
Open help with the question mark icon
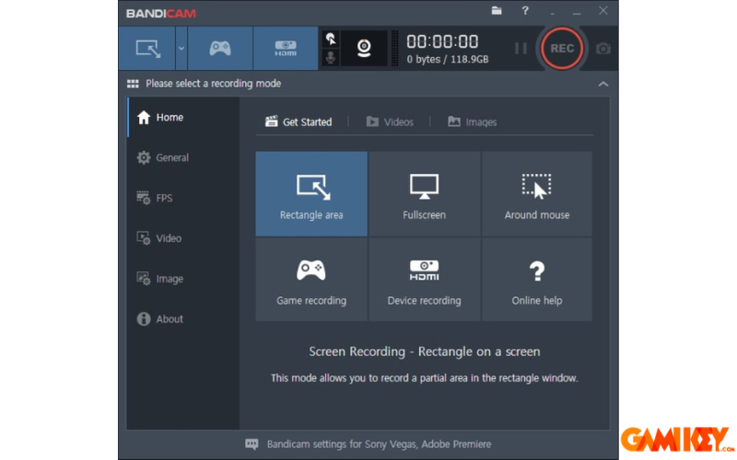(x=525, y=10)
